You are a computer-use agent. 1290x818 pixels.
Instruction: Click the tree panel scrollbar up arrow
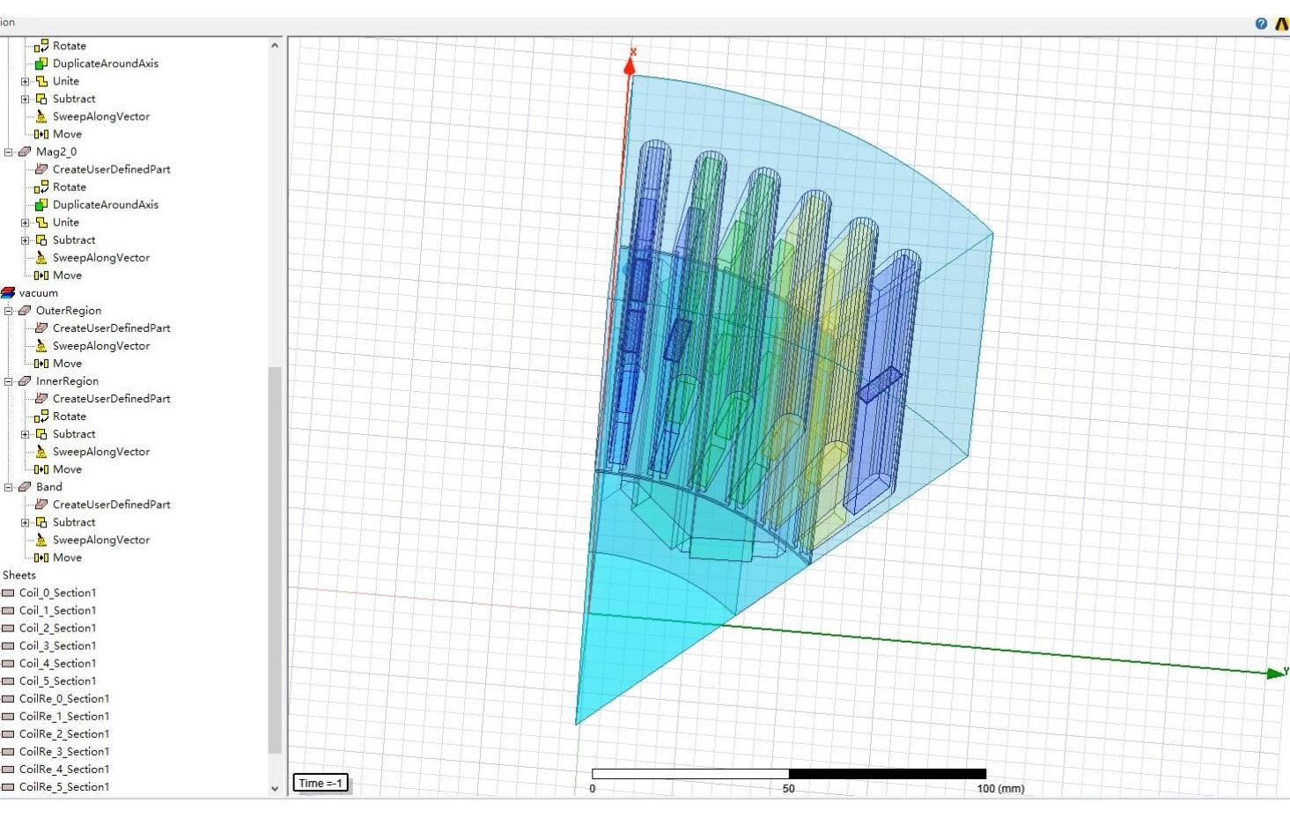click(276, 43)
